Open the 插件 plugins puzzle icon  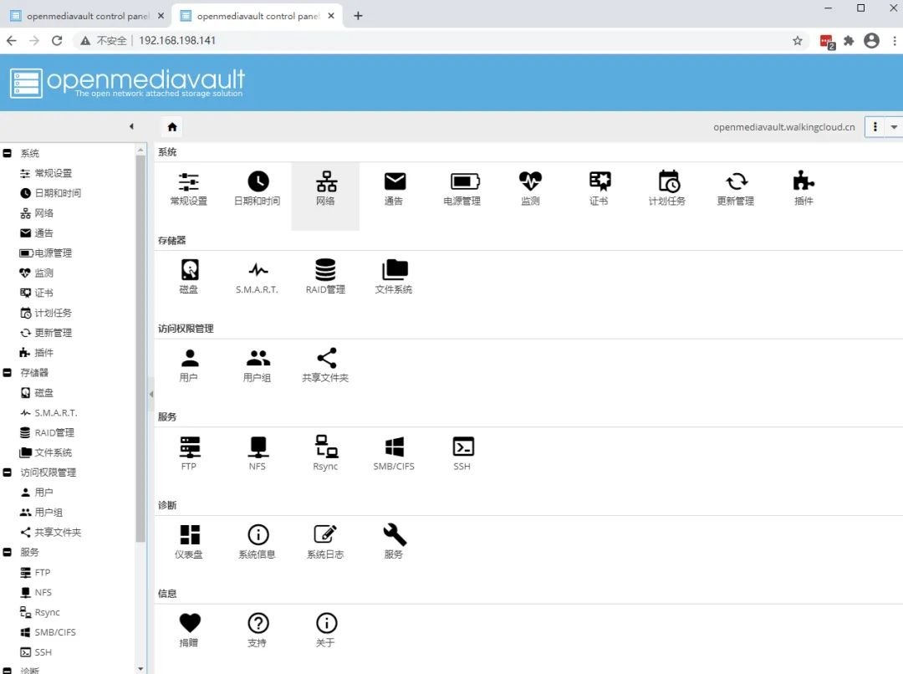tap(804, 188)
